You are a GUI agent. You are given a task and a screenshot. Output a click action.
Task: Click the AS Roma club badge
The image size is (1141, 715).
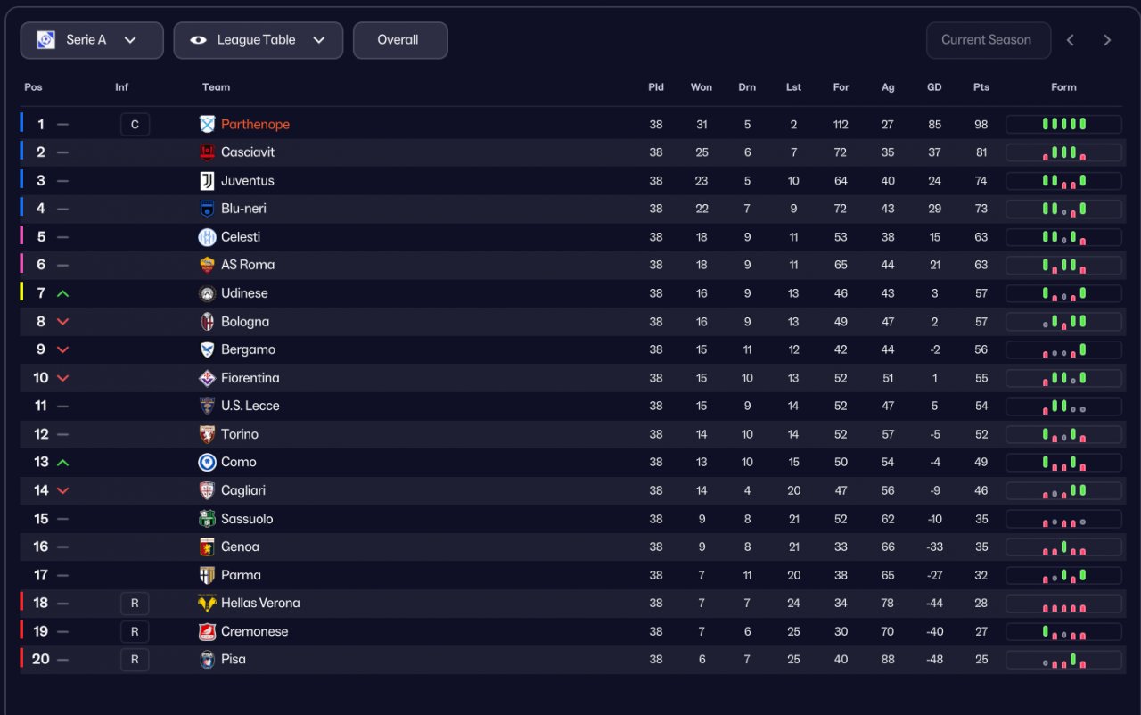tap(207, 265)
